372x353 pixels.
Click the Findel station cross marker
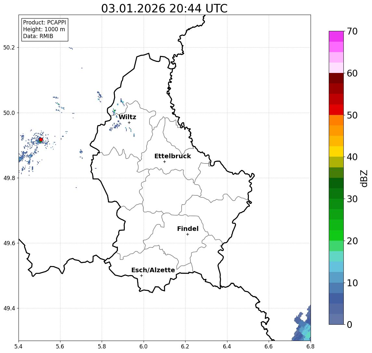(187, 234)
